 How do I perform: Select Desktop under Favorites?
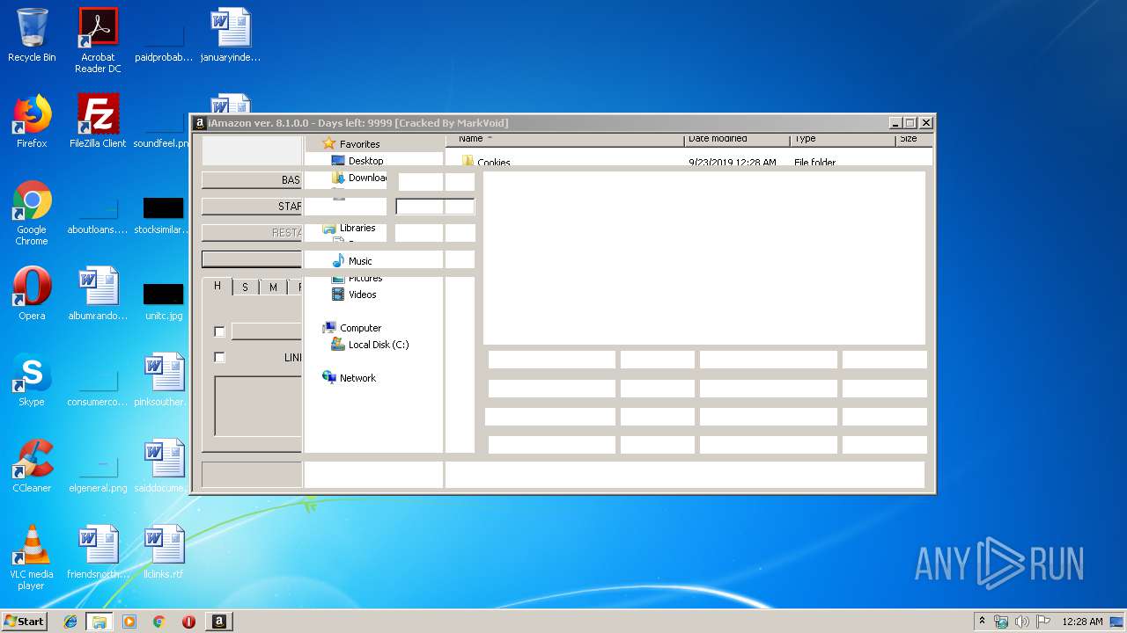(x=357, y=161)
